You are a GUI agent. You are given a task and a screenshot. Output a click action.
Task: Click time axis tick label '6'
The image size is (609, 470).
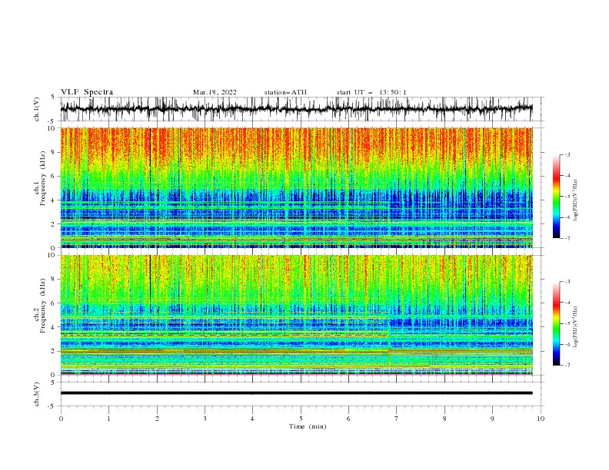pyautogui.click(x=348, y=419)
